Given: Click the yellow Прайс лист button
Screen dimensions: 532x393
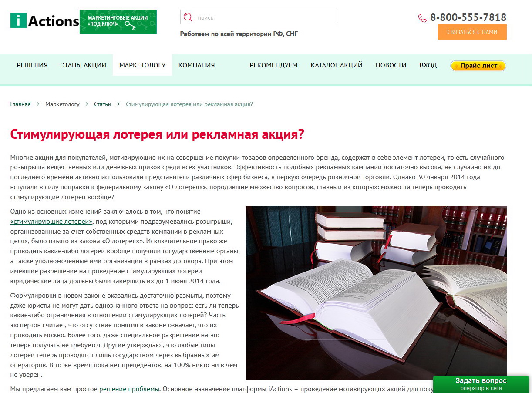Looking at the screenshot, I should point(478,66).
